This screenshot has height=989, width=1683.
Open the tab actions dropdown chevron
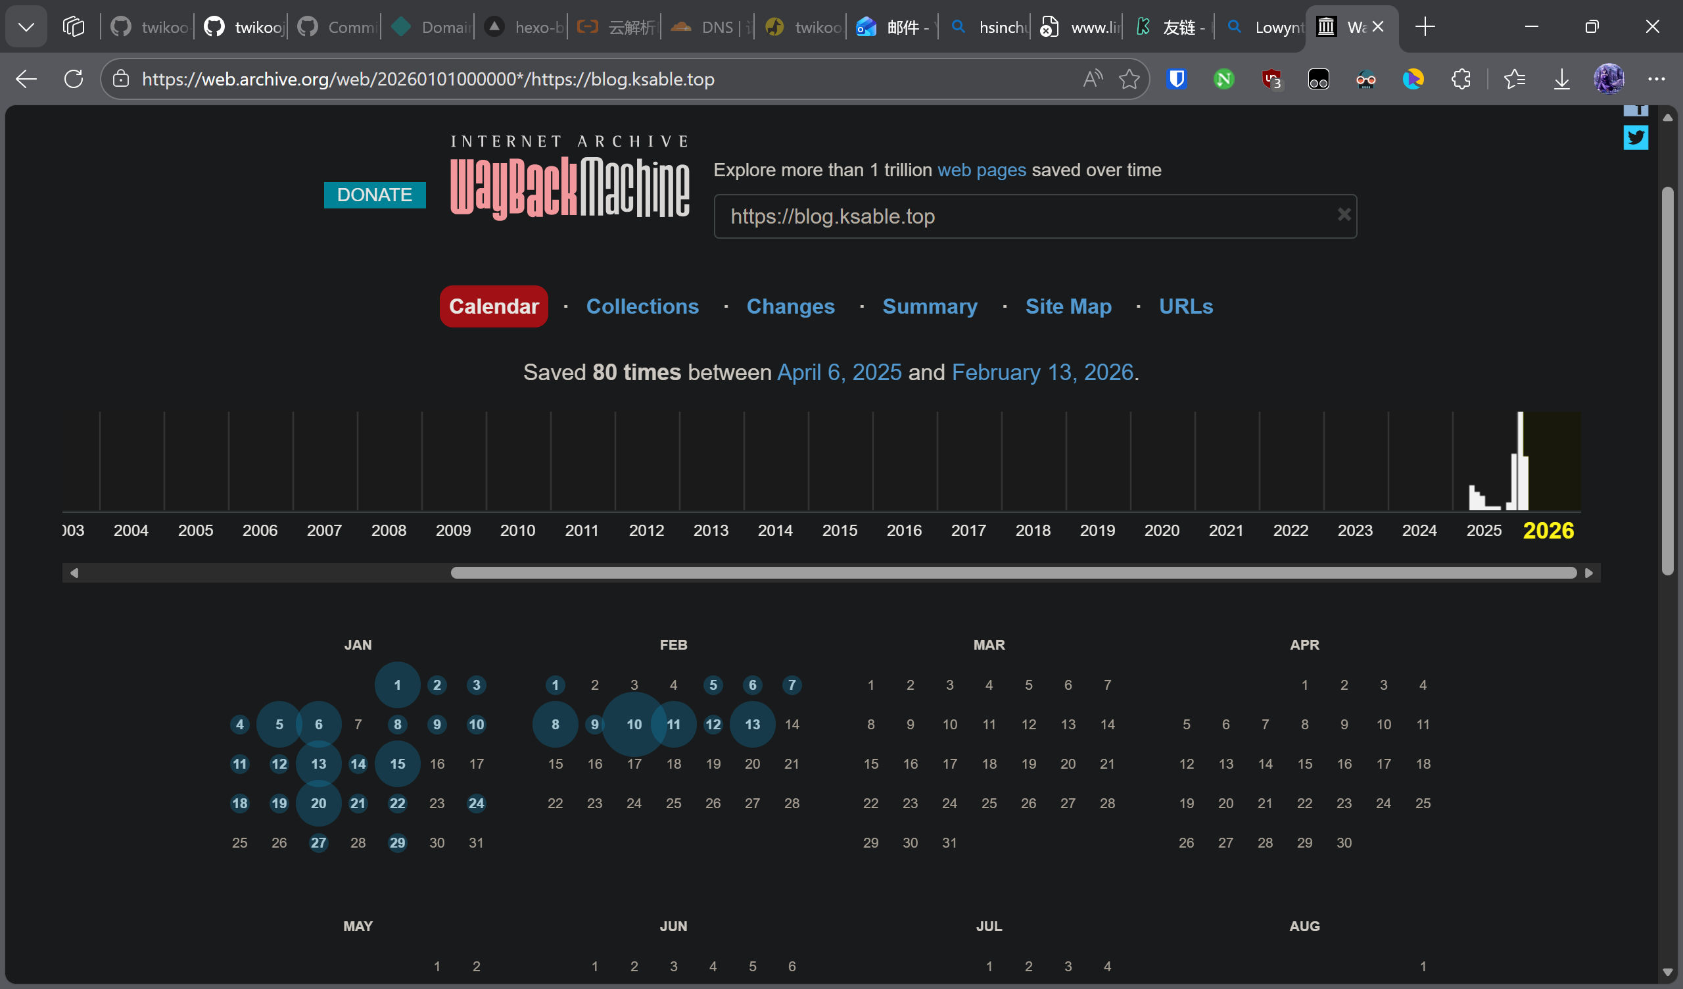26,27
